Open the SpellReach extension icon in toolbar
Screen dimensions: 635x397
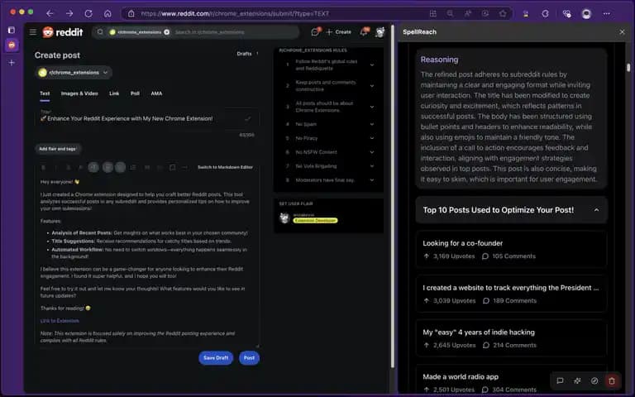(526, 14)
